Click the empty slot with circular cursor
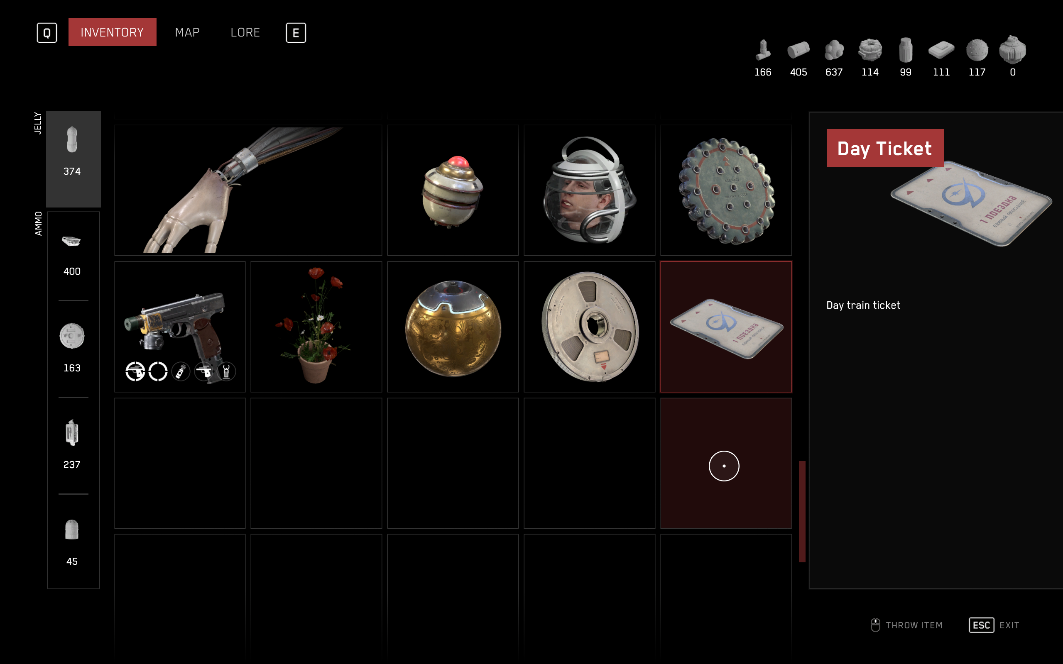 click(726, 463)
